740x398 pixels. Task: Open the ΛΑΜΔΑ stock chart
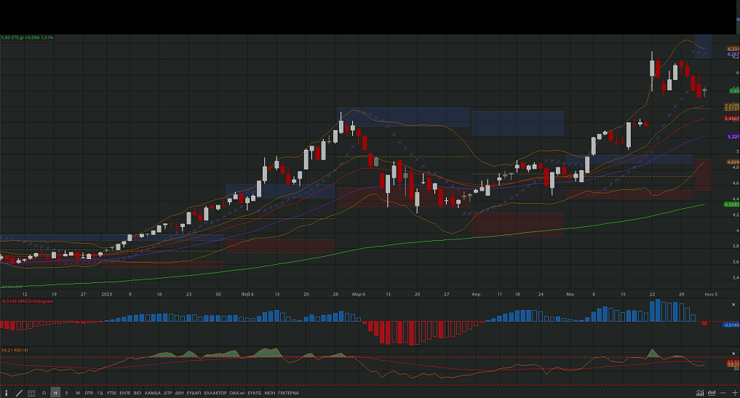point(152,393)
